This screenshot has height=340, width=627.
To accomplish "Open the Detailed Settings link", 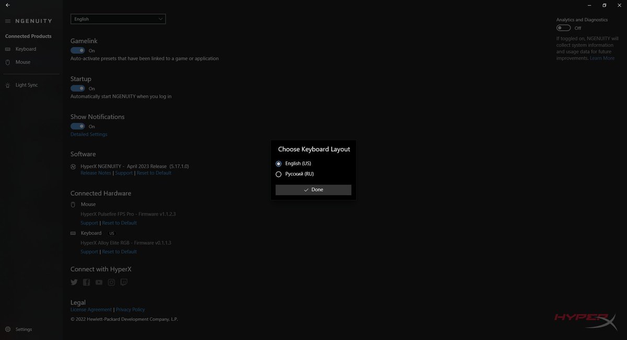I will point(89,134).
